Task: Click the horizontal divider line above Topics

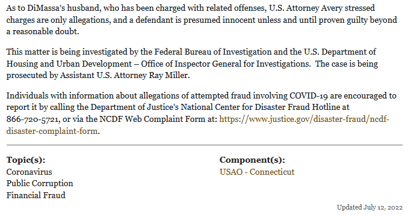Action: pyautogui.click(x=205, y=145)
